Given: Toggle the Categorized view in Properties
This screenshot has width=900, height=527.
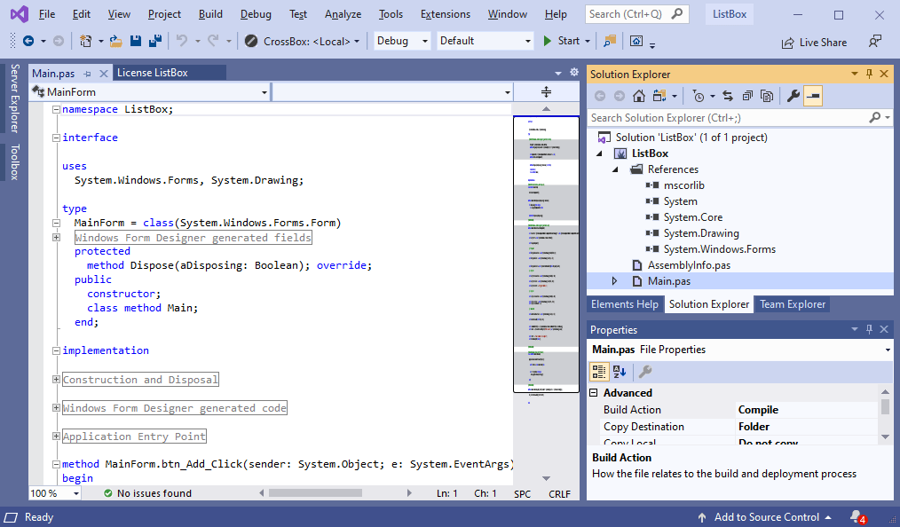Looking at the screenshot, I should pos(599,372).
